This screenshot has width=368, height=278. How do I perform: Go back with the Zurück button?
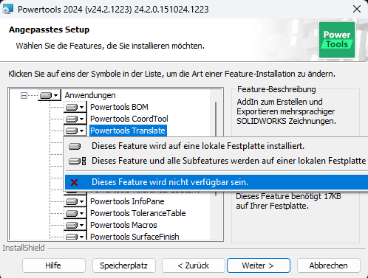[194, 265]
